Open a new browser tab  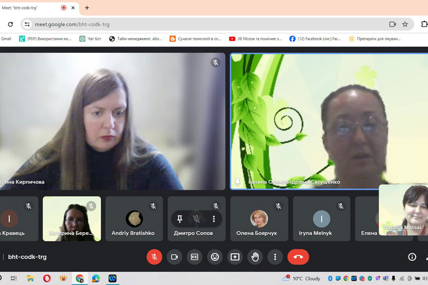pos(87,8)
